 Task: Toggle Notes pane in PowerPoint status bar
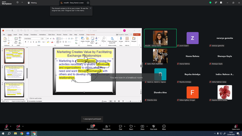[x=104, y=101]
